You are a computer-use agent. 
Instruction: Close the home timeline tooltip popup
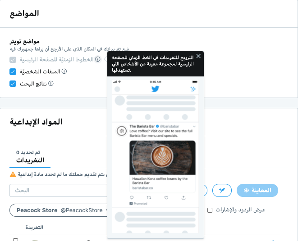198,56
